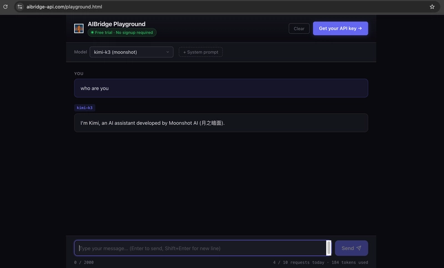Open the Model dropdown showing kimi-k3 (moonshot)
444x268 pixels.
click(132, 52)
